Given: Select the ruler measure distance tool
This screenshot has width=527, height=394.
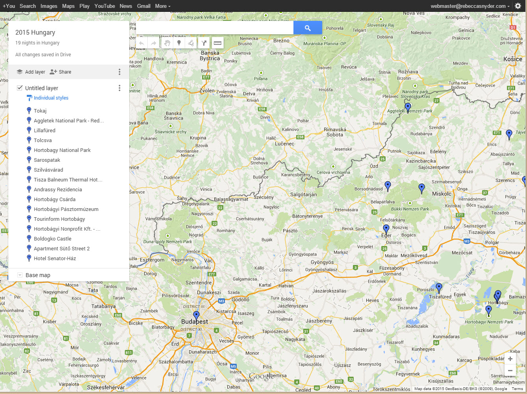Looking at the screenshot, I should coord(217,43).
